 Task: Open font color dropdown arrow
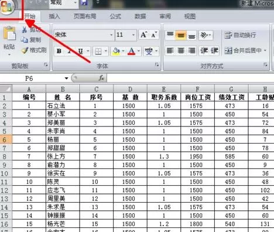click(139, 51)
